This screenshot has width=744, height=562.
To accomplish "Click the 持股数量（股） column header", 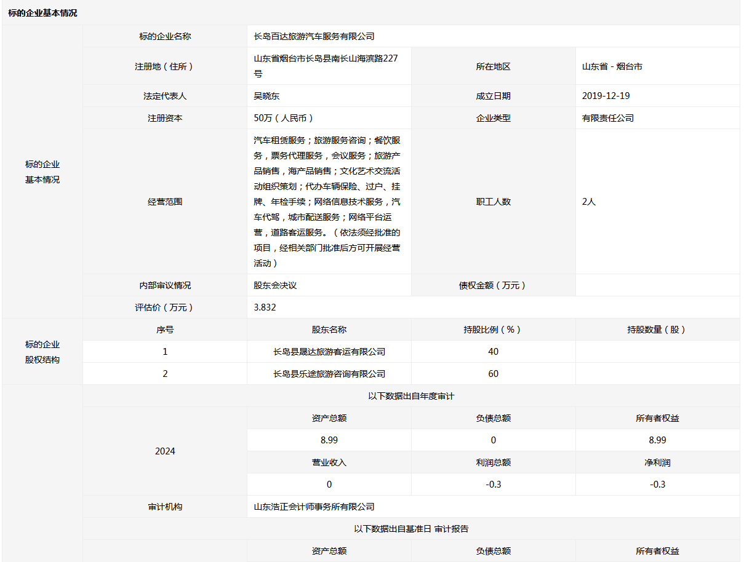I will 657,330.
